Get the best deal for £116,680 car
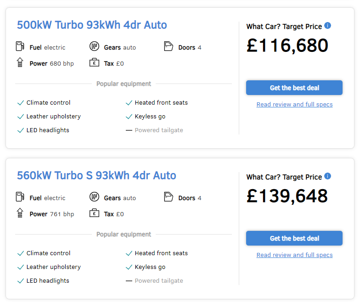Screen dimensions: 360x302 pyautogui.click(x=294, y=88)
